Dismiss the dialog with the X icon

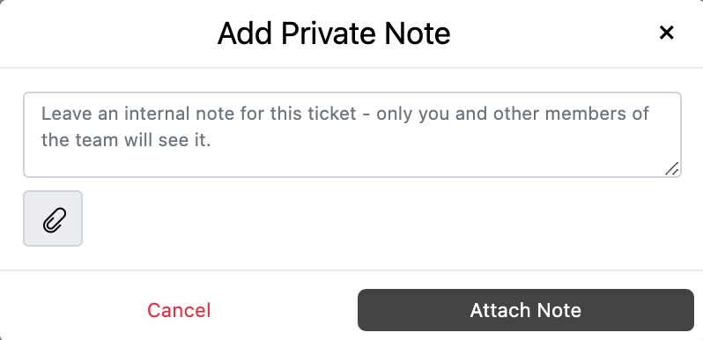point(666,33)
